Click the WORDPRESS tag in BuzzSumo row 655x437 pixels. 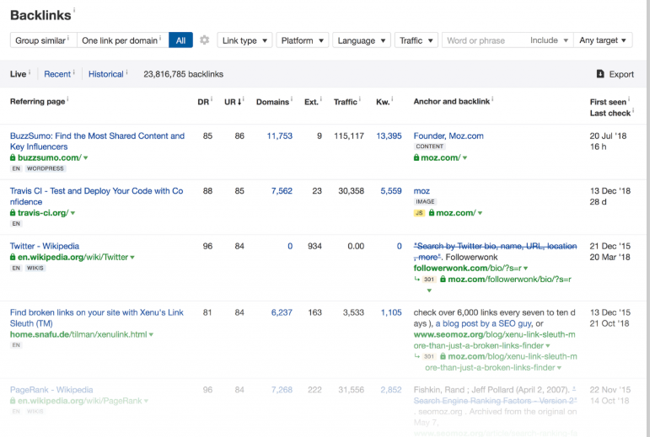click(46, 168)
